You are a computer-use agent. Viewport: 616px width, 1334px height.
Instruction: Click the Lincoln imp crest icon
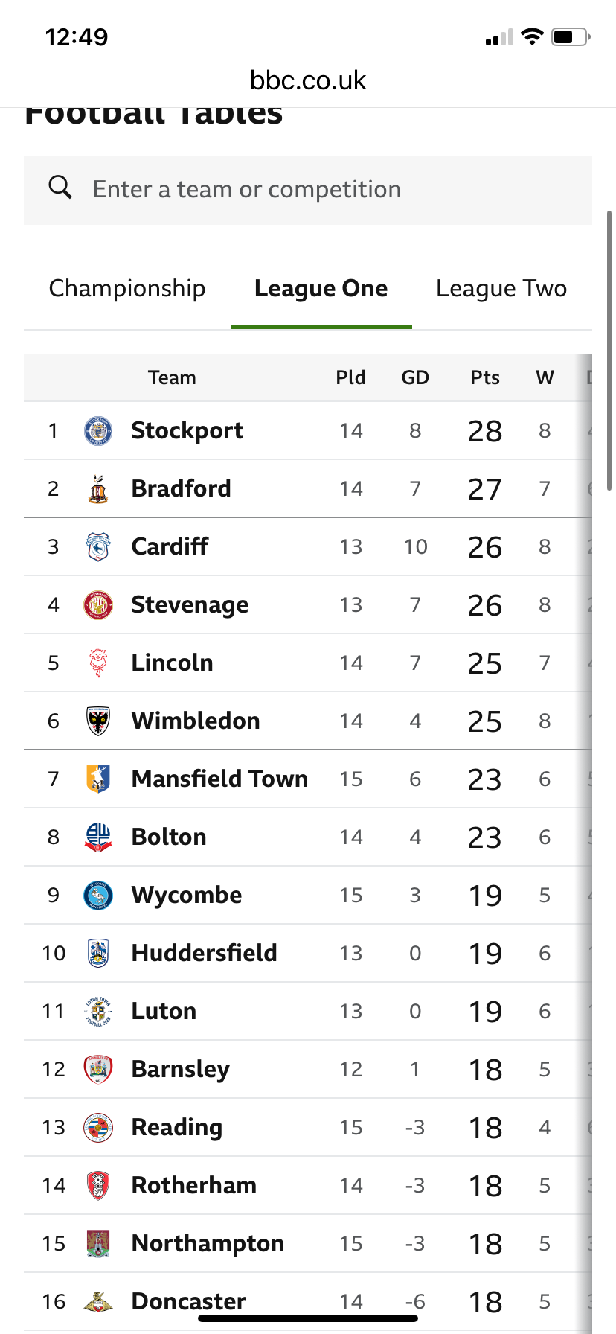(x=98, y=663)
